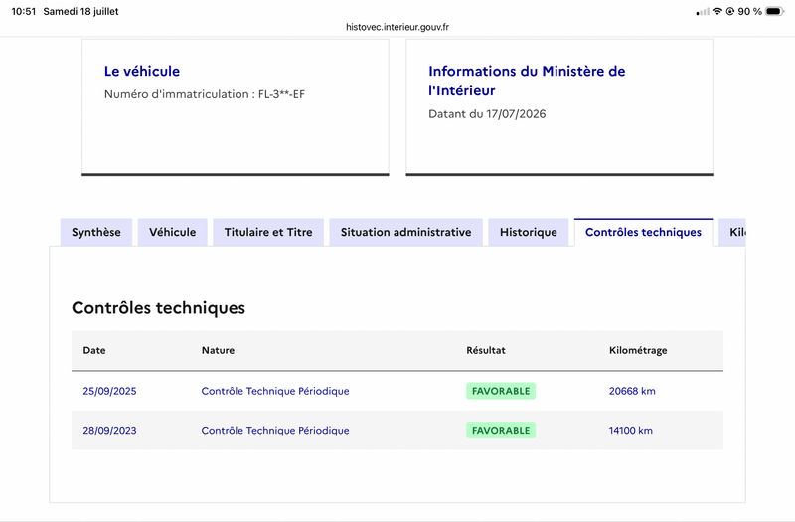Select the 28/09/2023 date cell

(x=109, y=431)
